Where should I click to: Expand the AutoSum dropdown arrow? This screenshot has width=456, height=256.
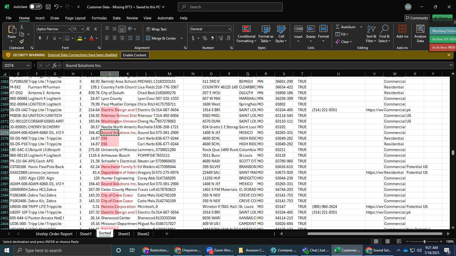coord(361,27)
